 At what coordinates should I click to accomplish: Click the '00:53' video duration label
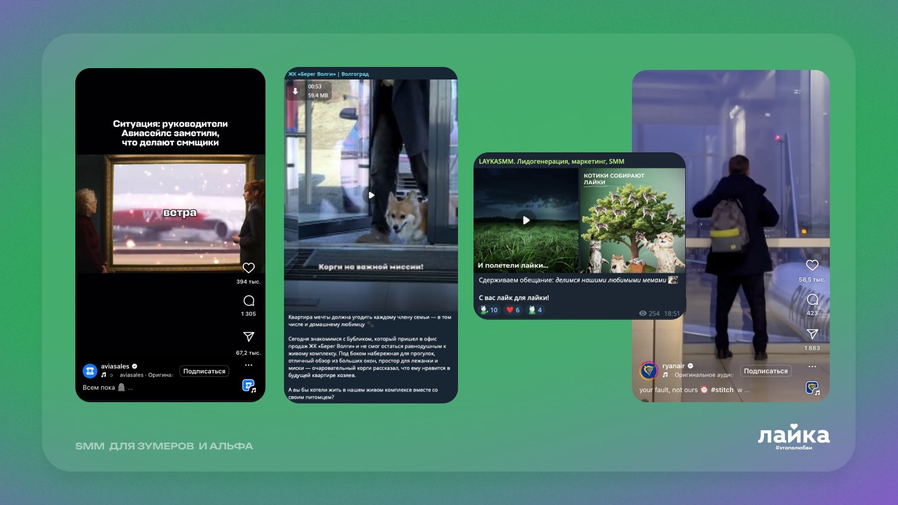pyautogui.click(x=315, y=87)
